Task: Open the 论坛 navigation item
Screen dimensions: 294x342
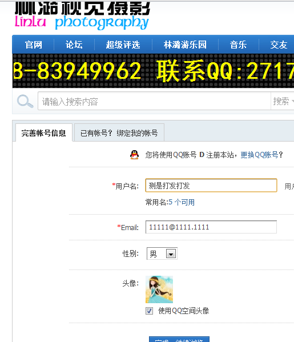Action: pos(74,45)
